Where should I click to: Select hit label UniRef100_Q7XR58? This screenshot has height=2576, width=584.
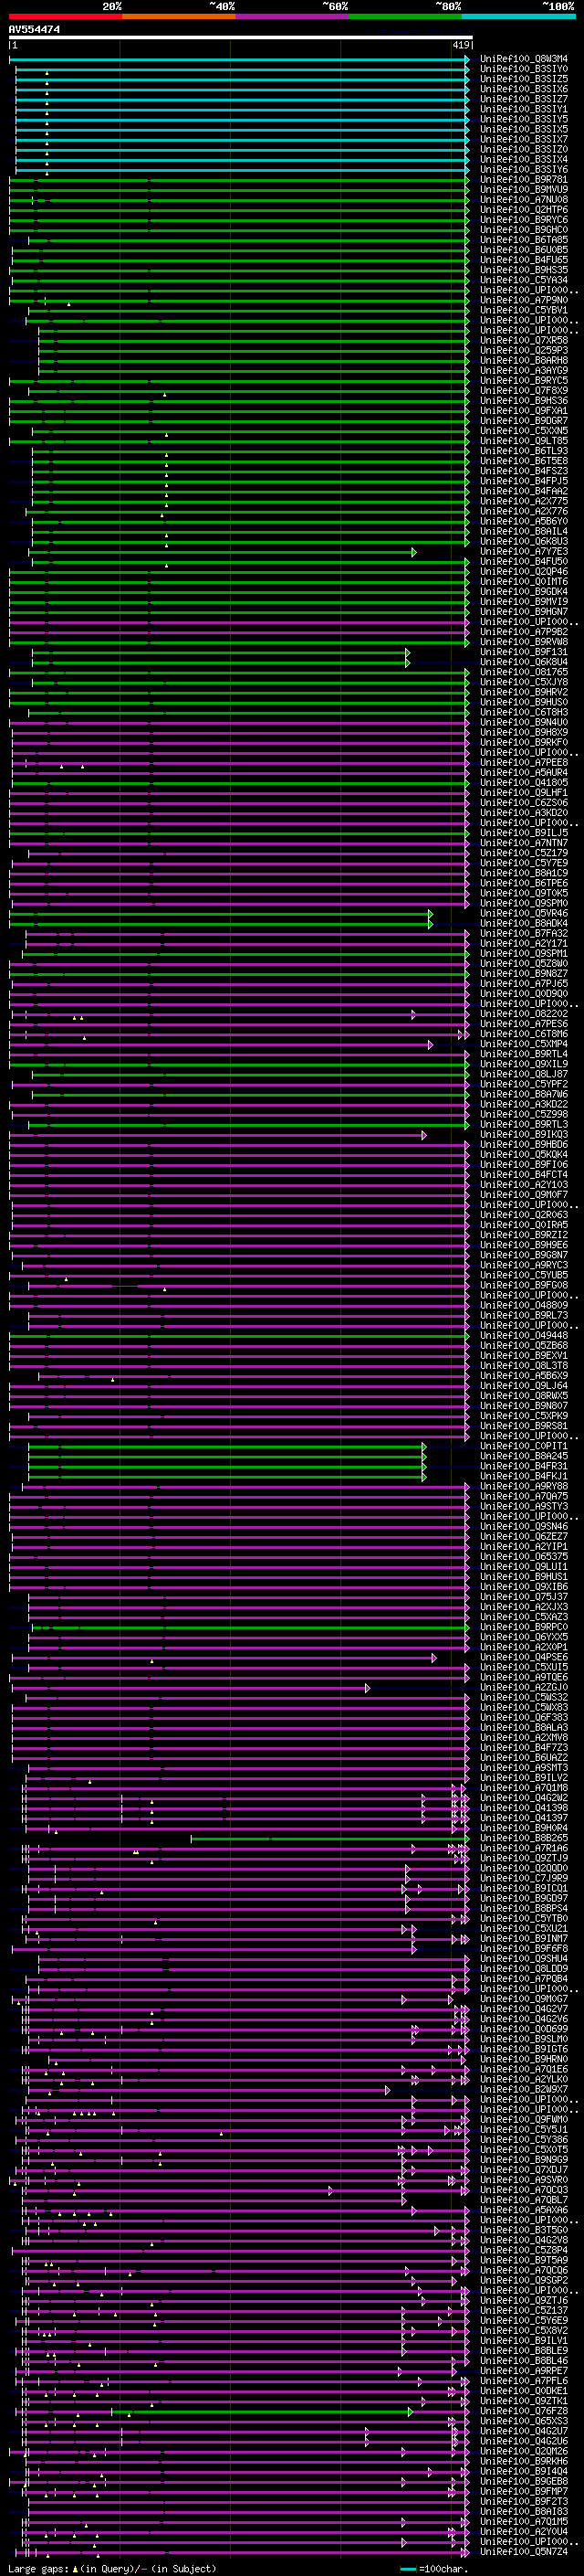click(524, 340)
